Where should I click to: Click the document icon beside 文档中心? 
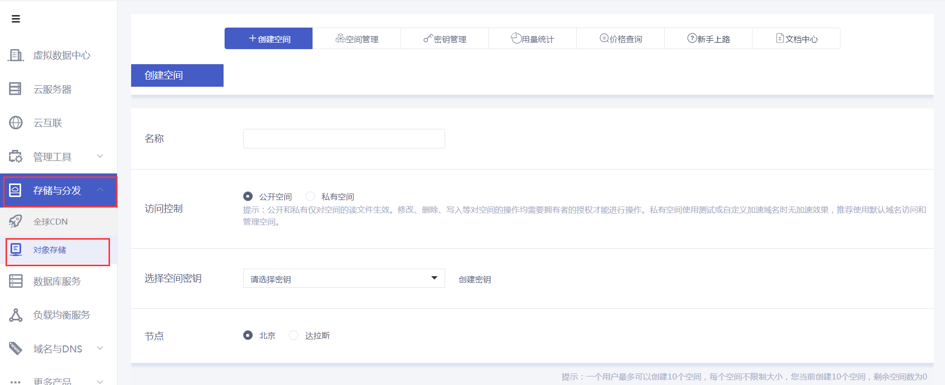(x=780, y=38)
